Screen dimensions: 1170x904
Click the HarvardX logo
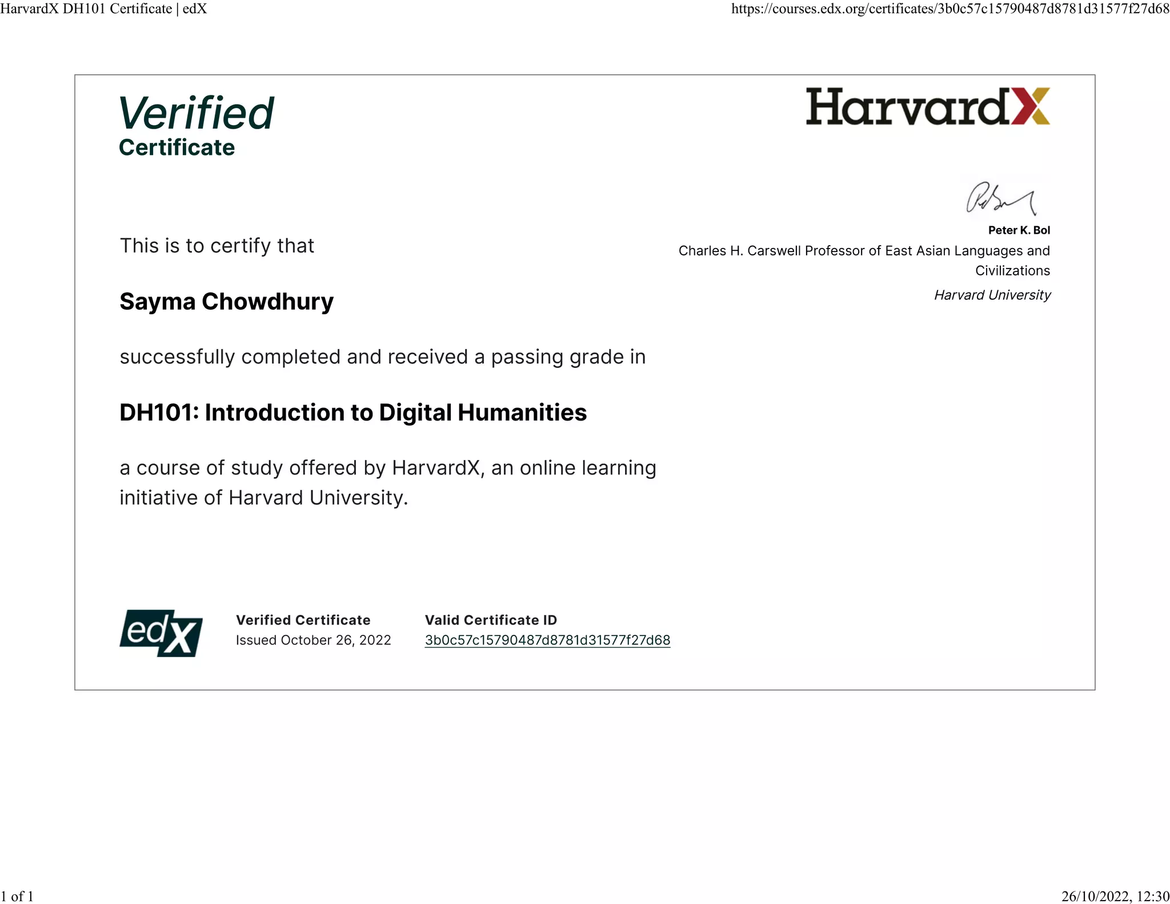pos(927,106)
